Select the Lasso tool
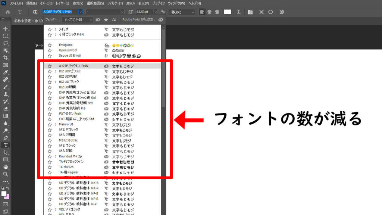The height and width of the screenshot is (215, 382). [6, 43]
